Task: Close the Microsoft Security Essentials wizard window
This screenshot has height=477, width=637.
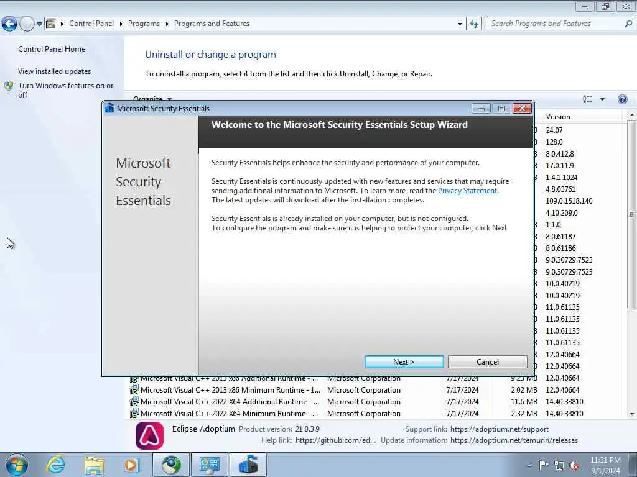Action: pos(522,108)
